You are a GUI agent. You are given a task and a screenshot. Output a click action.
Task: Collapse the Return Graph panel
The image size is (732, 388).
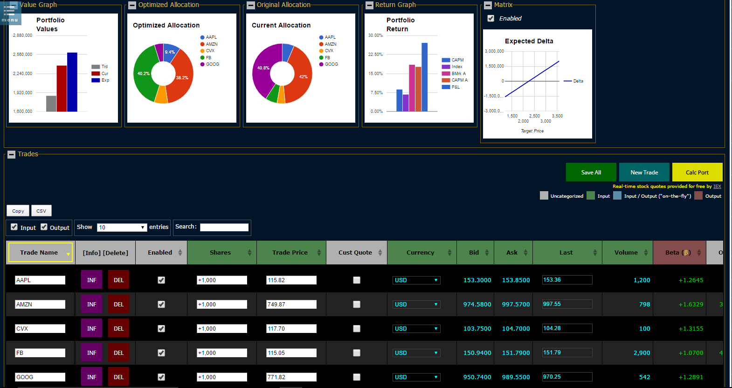click(x=369, y=5)
